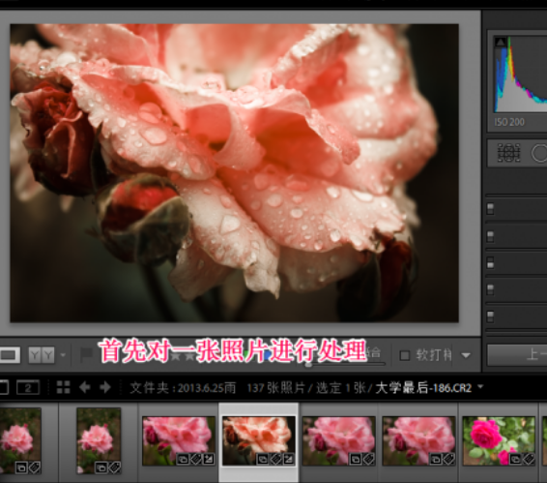Viewport: 547px width, 483px height.
Task: Toggle the bottom-most develop panel on/off switch
Action: (x=490, y=317)
